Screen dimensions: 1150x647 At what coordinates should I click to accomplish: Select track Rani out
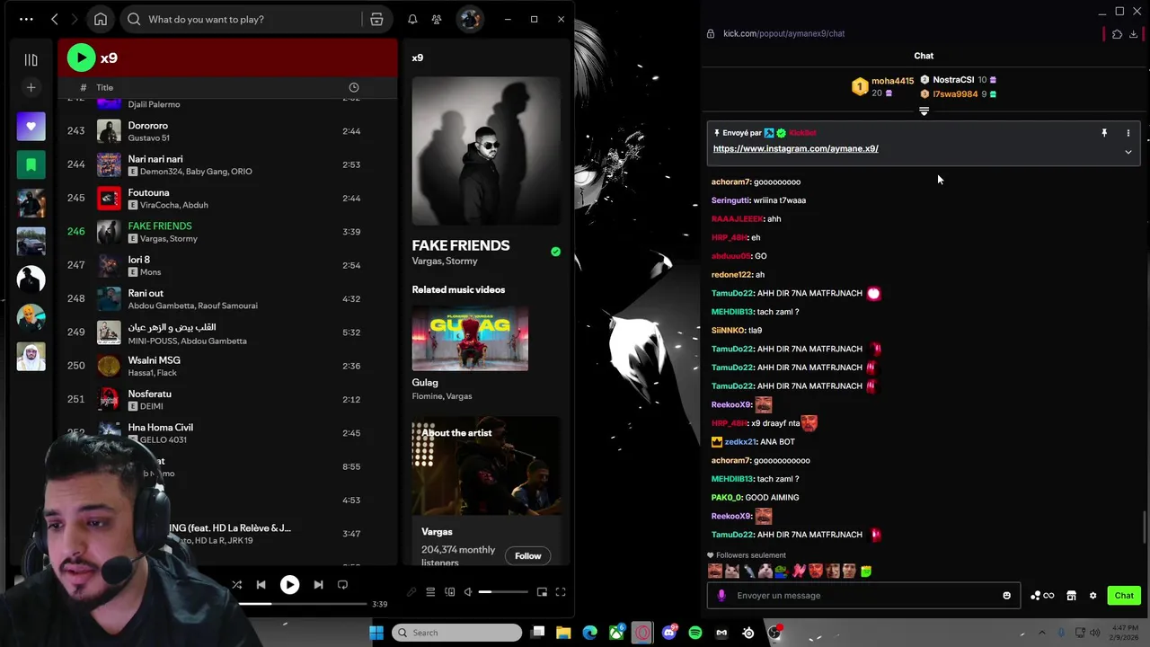[x=227, y=298]
